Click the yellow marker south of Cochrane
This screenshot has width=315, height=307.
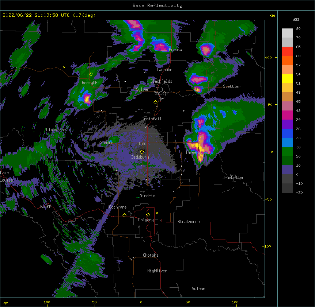[125, 215]
